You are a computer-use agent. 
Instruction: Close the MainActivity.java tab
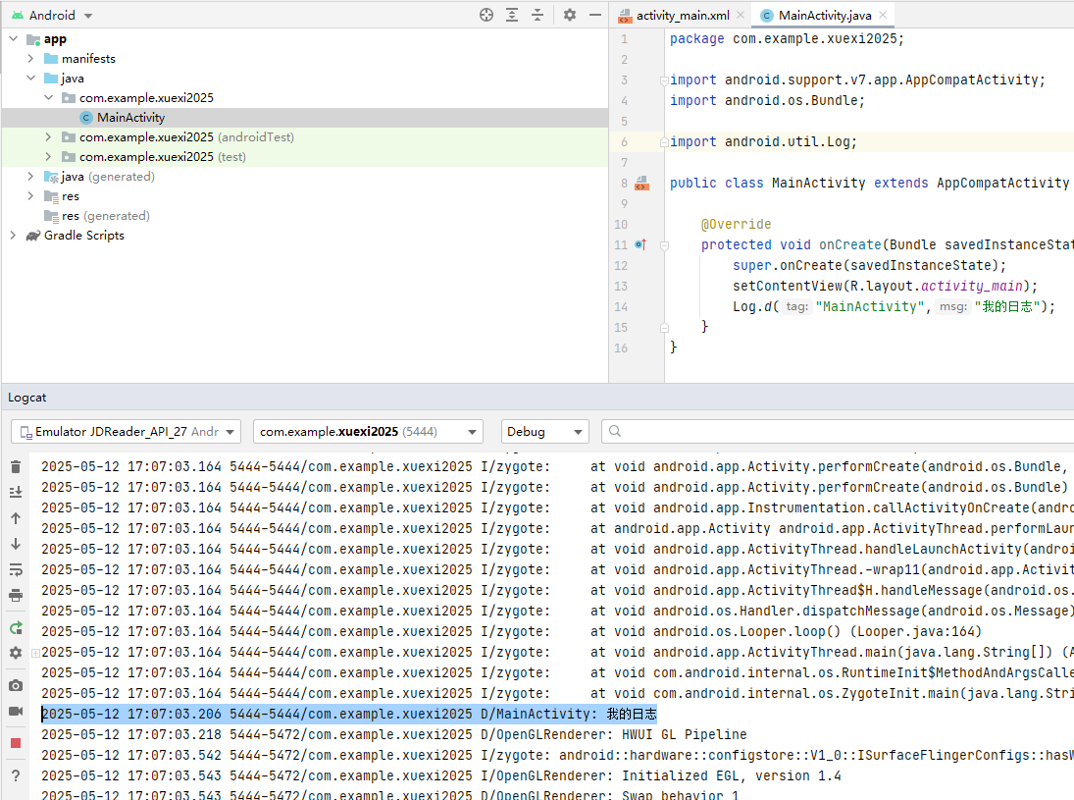tap(883, 15)
